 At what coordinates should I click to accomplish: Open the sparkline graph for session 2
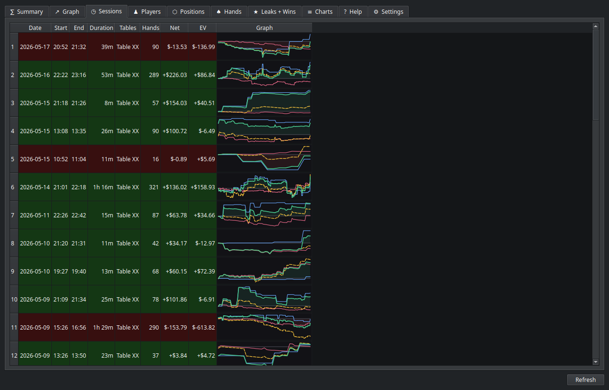[x=265, y=75]
